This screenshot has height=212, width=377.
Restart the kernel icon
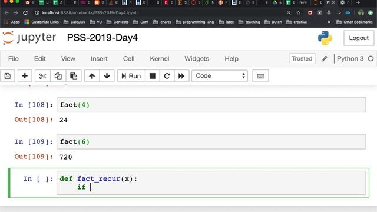pos(167,76)
